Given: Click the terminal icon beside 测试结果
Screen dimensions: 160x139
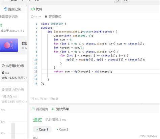Looking at the screenshot, I should coord(53,109).
